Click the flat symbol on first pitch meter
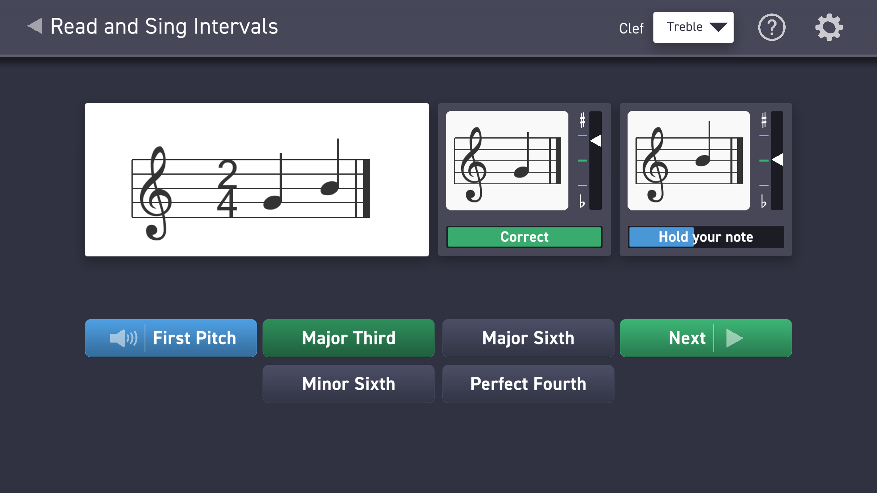Screen dimensions: 877x493 (x=582, y=201)
